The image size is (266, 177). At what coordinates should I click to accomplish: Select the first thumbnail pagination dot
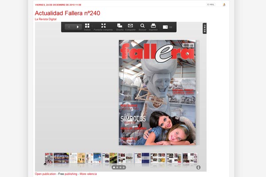pyautogui.click(x=113, y=168)
